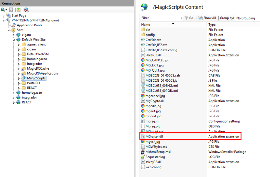Click the CrtVDir.exe application icon

coord(143,40)
